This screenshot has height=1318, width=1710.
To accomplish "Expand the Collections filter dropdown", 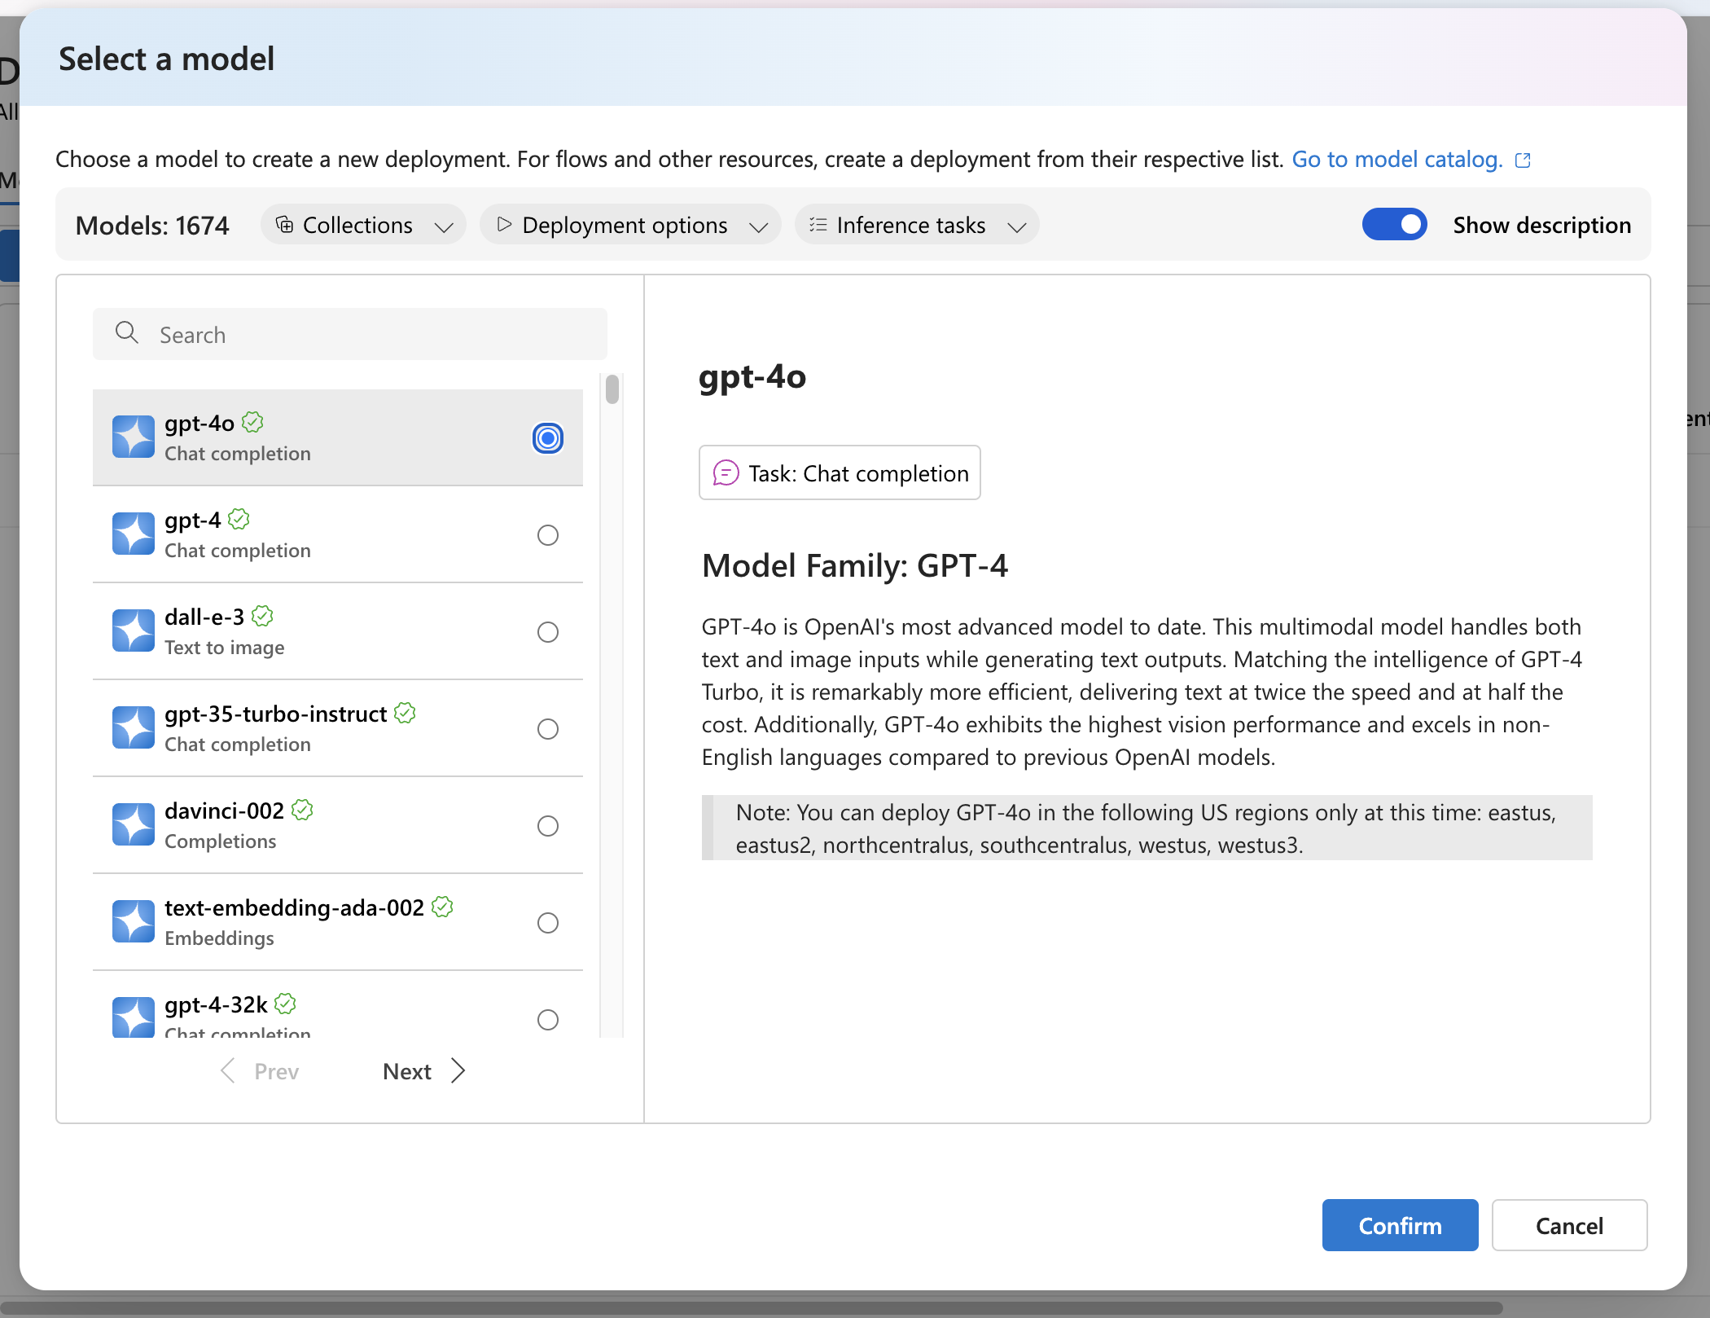I will pos(364,224).
